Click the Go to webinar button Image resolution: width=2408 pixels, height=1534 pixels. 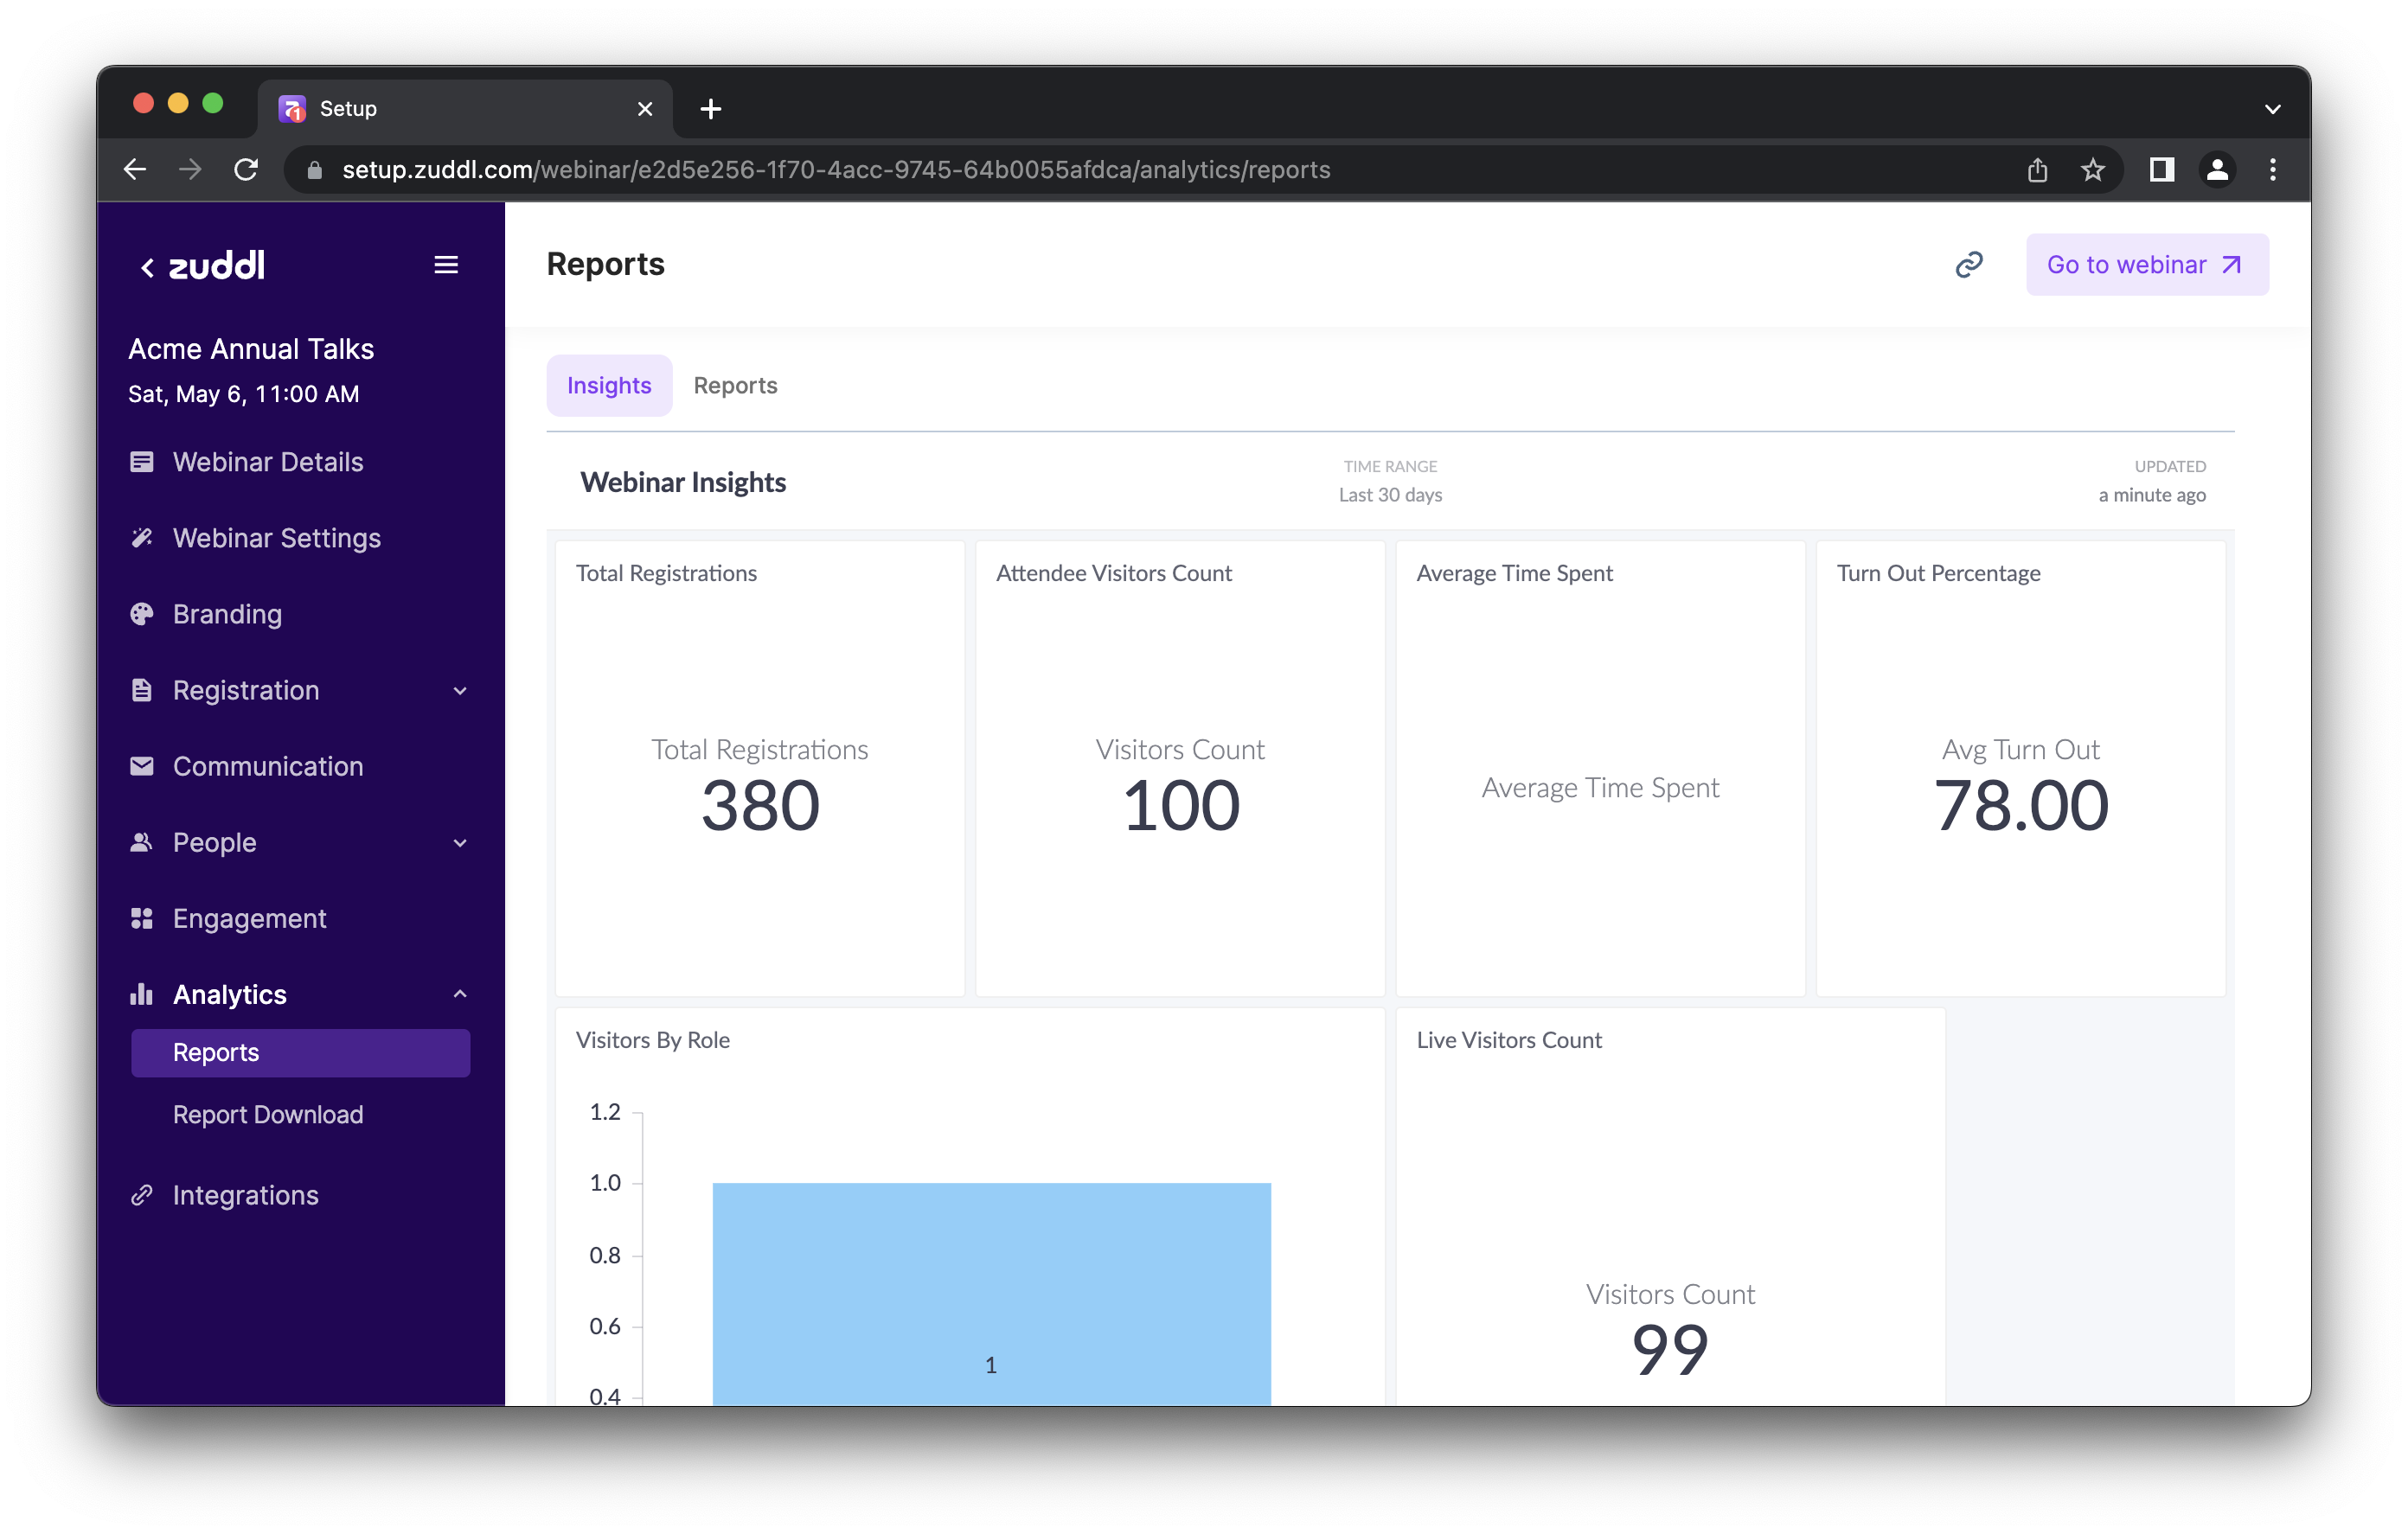coord(2146,265)
